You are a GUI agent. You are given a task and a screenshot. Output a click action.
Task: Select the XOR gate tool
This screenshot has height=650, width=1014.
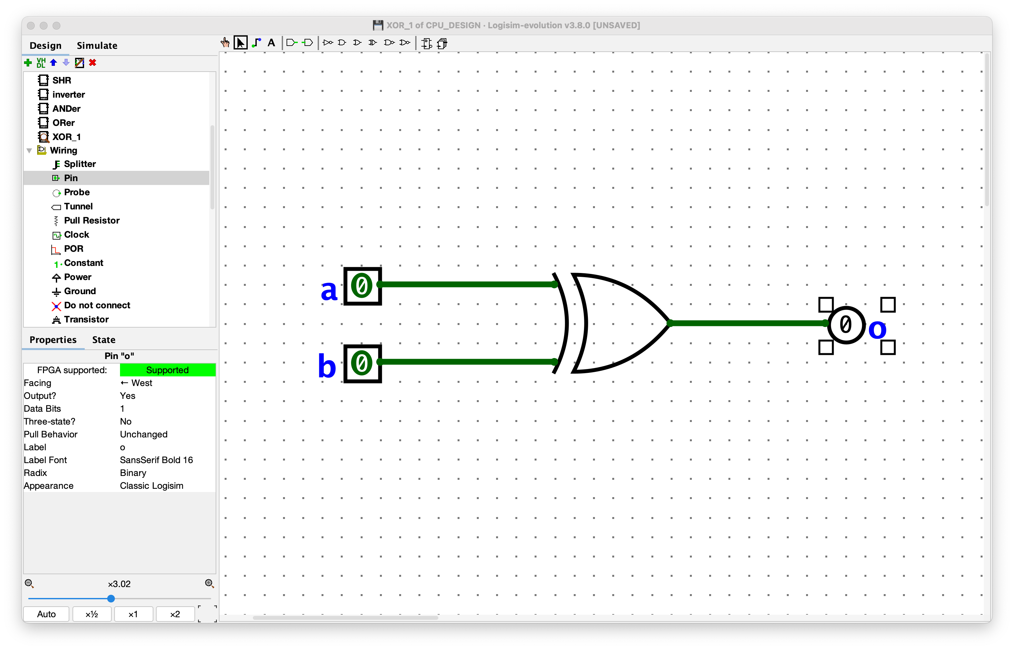click(373, 43)
